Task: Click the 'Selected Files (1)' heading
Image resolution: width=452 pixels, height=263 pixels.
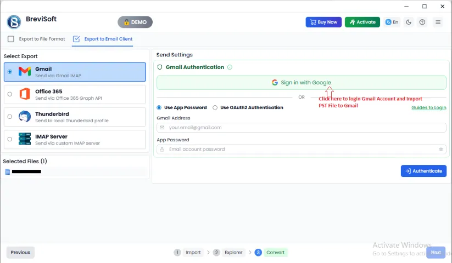Action: tap(25, 161)
